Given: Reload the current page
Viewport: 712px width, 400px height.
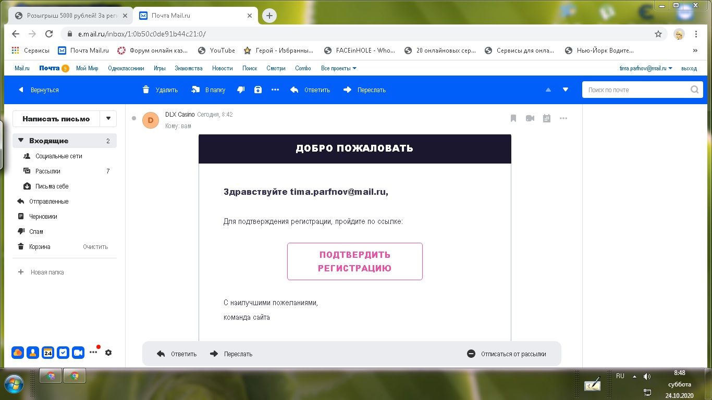Looking at the screenshot, I should [49, 34].
